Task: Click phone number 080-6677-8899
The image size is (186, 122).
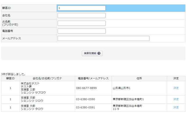Action: pyautogui.click(x=86, y=88)
